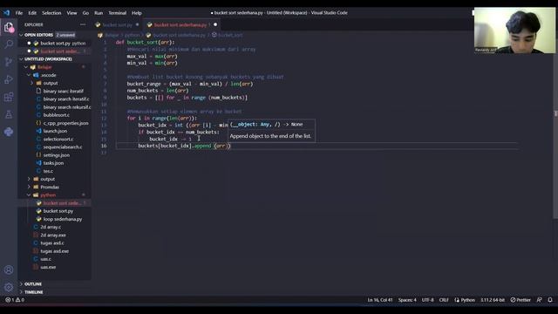Open the Help menu

[x=137, y=13]
